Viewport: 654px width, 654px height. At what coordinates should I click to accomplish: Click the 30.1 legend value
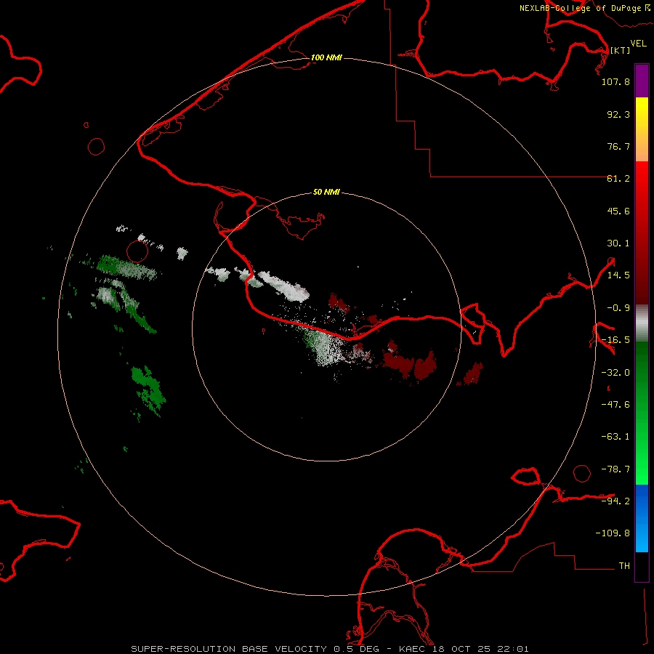click(x=618, y=243)
